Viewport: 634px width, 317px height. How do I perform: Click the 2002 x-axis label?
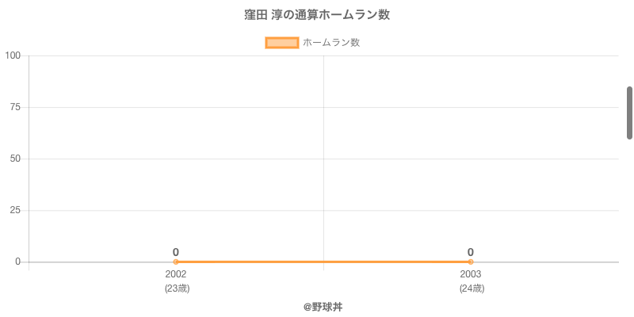pyautogui.click(x=176, y=274)
